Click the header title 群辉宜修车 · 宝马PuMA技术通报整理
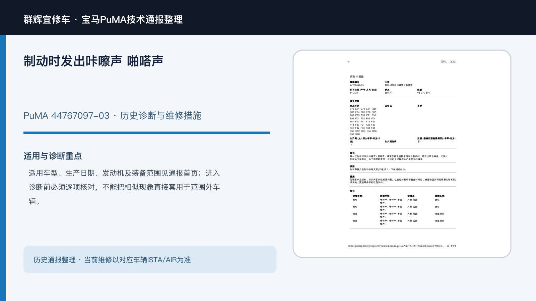Image resolution: width=536 pixels, height=301 pixels. point(103,19)
